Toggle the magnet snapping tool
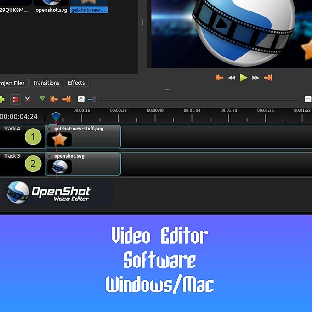 point(15,99)
